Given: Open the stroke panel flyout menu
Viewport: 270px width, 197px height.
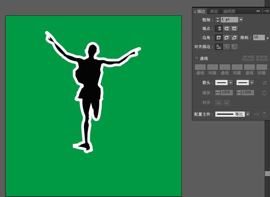Looking at the screenshot, I should pos(267,11).
